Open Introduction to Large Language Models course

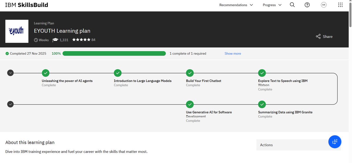click(x=143, y=81)
